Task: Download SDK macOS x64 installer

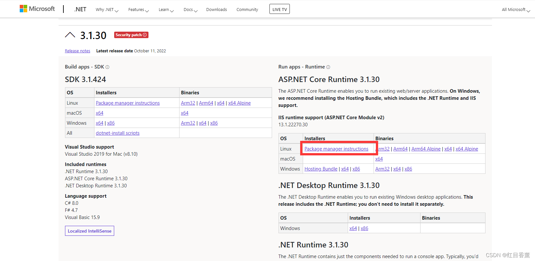Action: pyautogui.click(x=100, y=113)
